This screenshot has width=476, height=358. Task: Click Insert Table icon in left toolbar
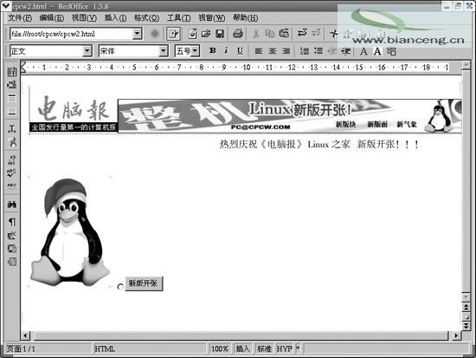click(12, 72)
